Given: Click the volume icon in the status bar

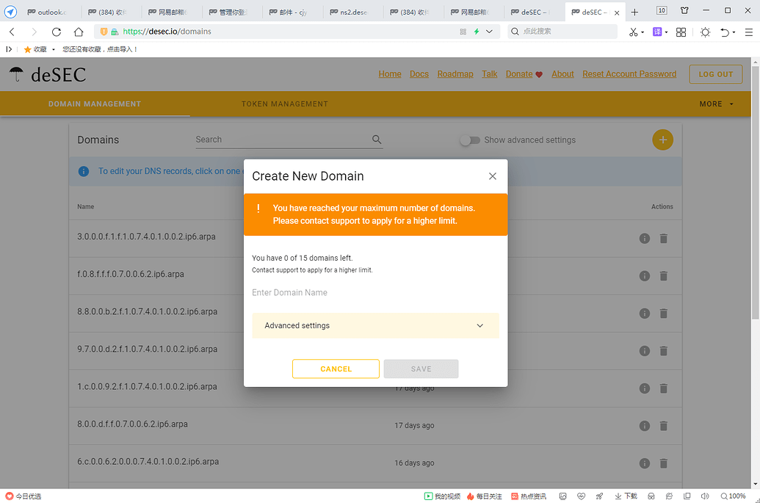Looking at the screenshot, I should point(704,496).
